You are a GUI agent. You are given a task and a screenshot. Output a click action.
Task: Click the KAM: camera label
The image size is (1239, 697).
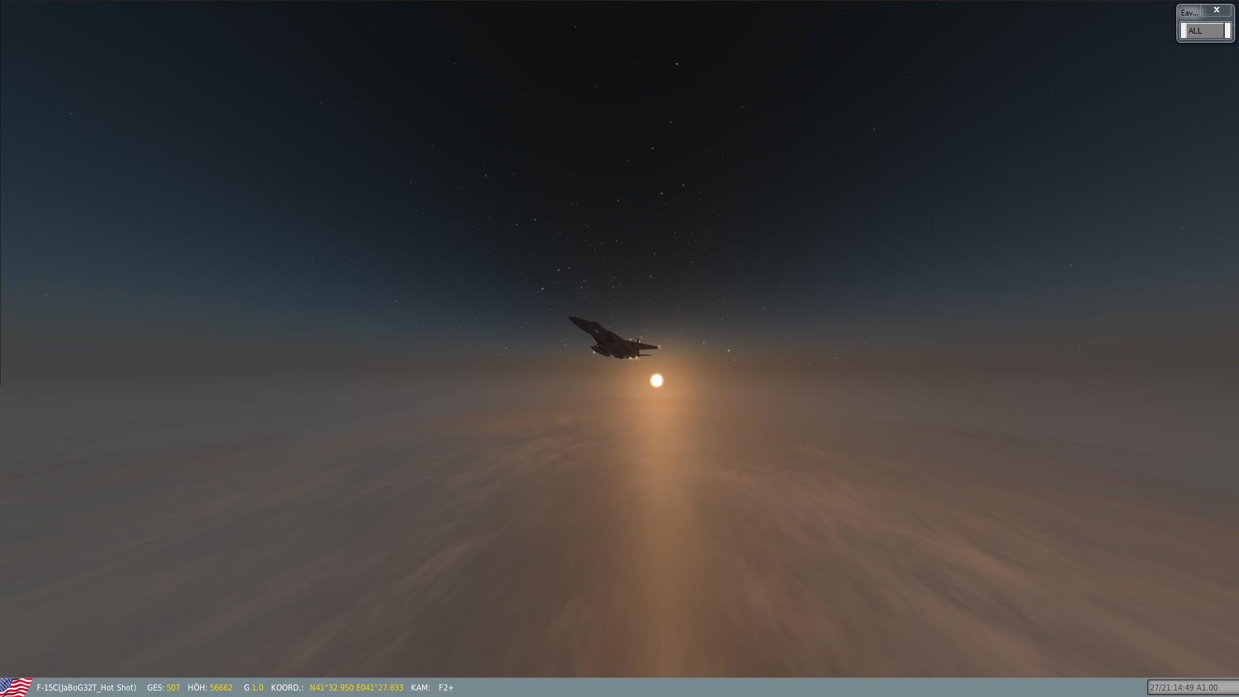tap(420, 688)
